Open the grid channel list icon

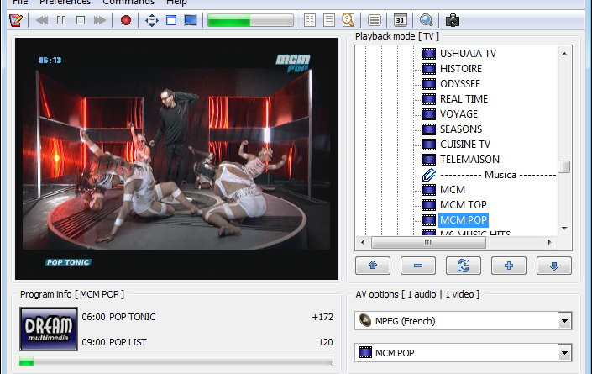pyautogui.click(x=310, y=20)
